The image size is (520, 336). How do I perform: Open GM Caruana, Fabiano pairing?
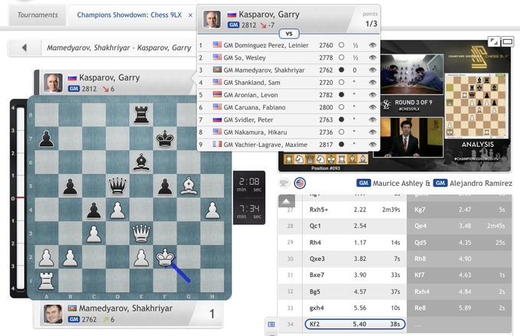click(x=288, y=107)
